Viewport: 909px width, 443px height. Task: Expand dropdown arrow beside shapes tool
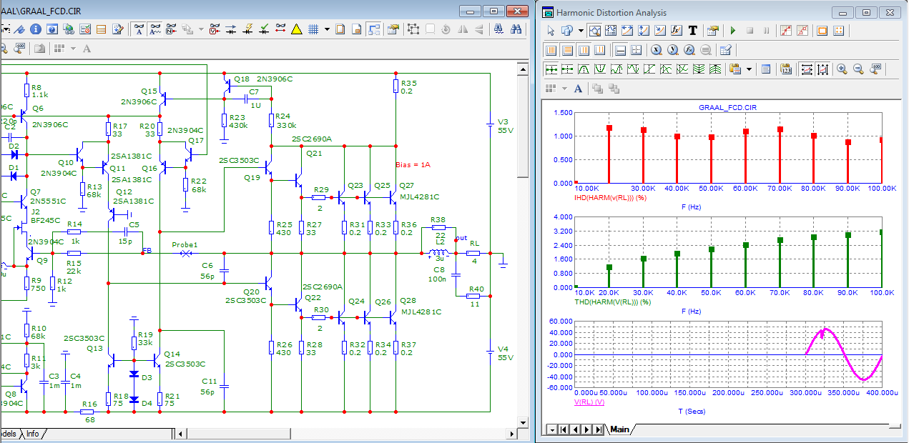pos(581,31)
